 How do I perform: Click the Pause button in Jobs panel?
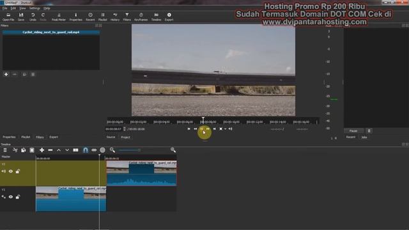[x=353, y=131]
